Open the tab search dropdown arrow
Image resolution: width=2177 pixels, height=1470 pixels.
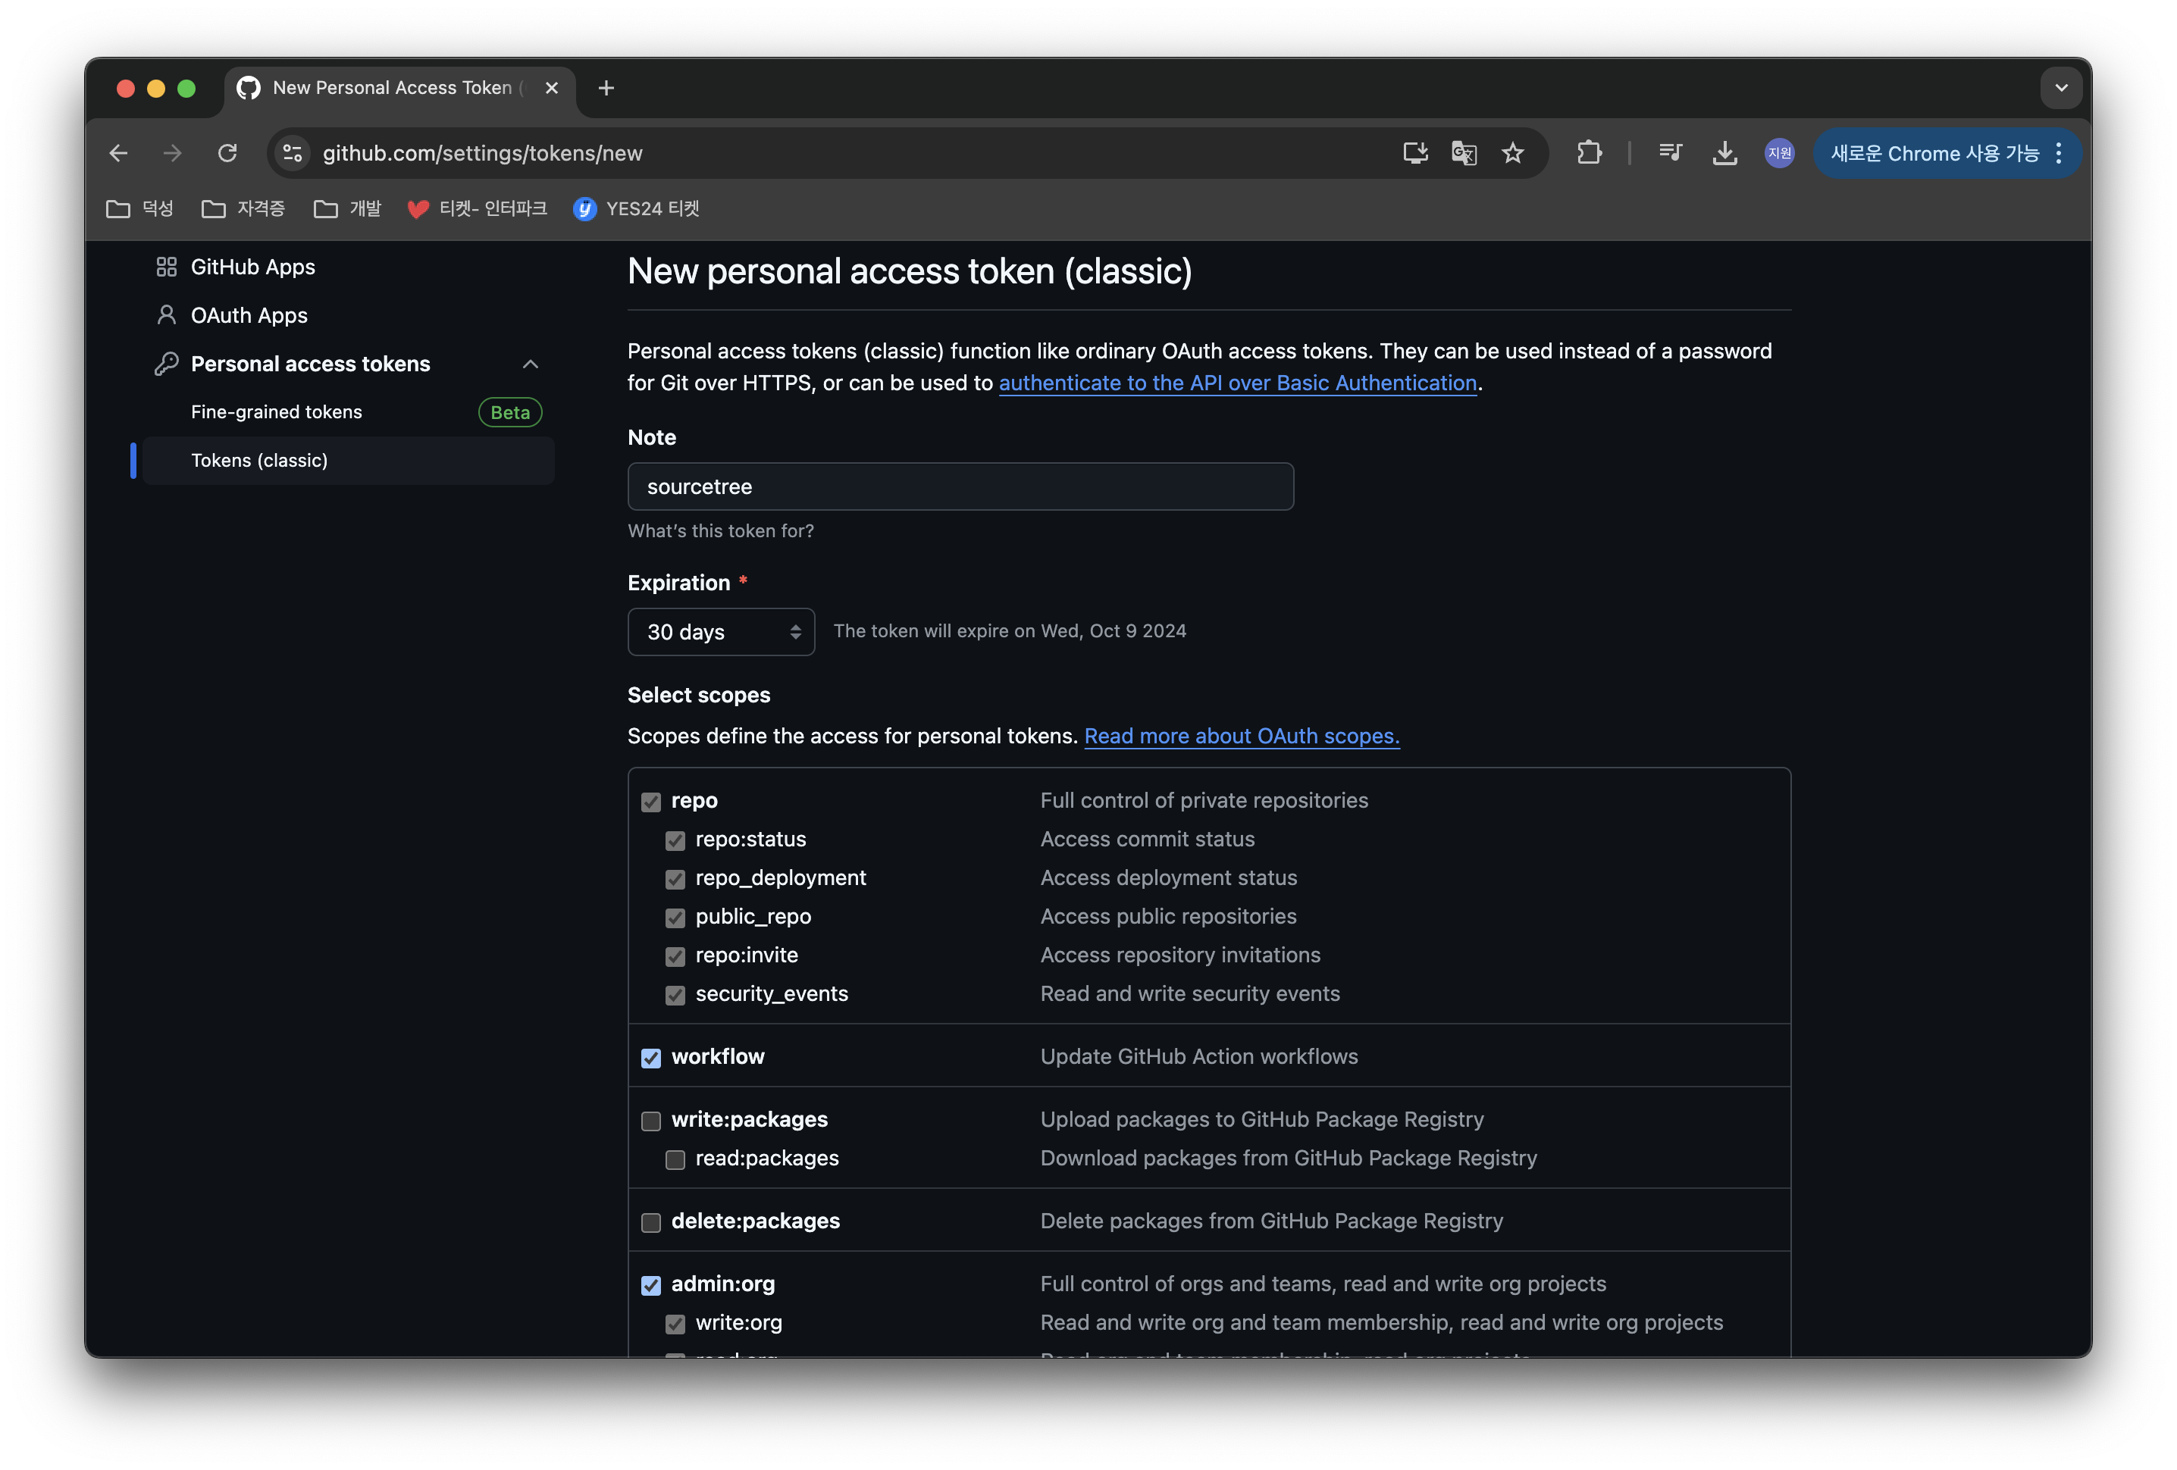coord(2061,88)
